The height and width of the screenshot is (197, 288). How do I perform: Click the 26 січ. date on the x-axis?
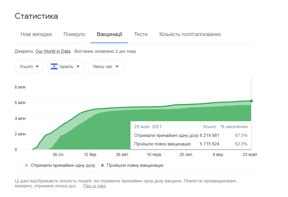click(58, 154)
